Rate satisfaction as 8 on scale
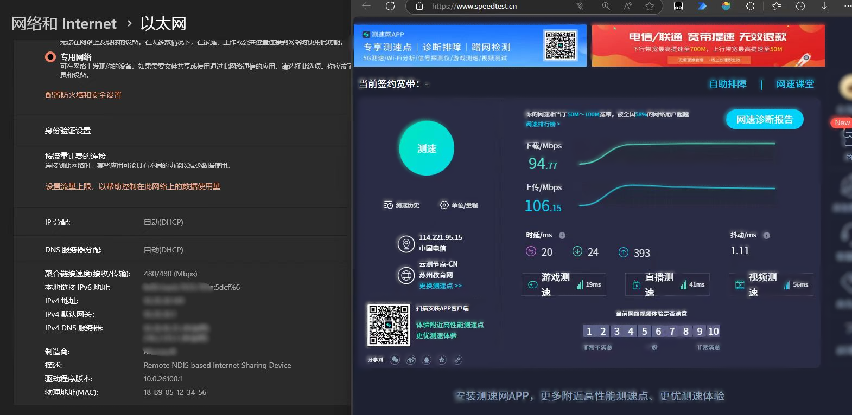Image resolution: width=852 pixels, height=415 pixels. [686, 331]
